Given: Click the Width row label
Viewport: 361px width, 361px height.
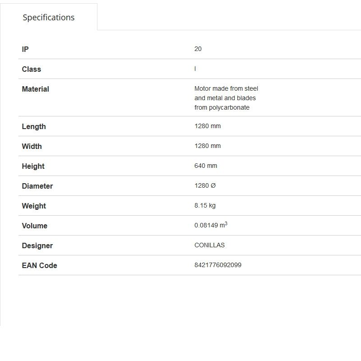Looking at the screenshot, I should point(32,146).
